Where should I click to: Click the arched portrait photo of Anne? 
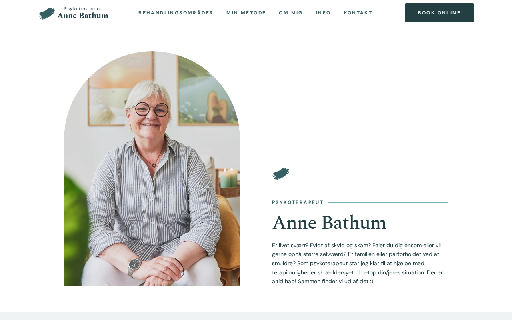(152, 168)
